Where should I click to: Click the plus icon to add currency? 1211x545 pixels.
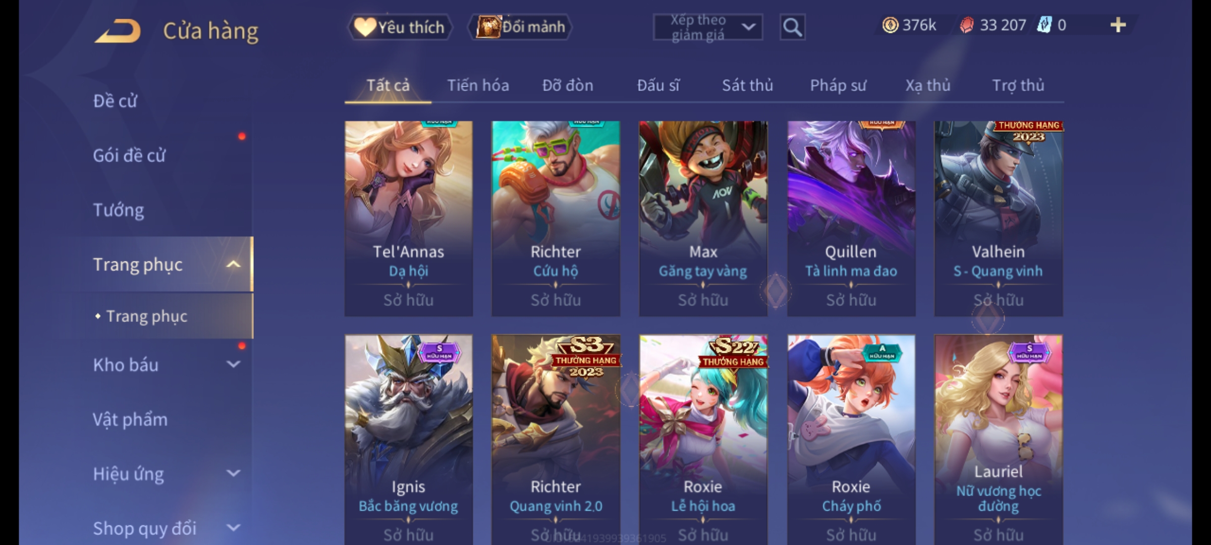1118,25
